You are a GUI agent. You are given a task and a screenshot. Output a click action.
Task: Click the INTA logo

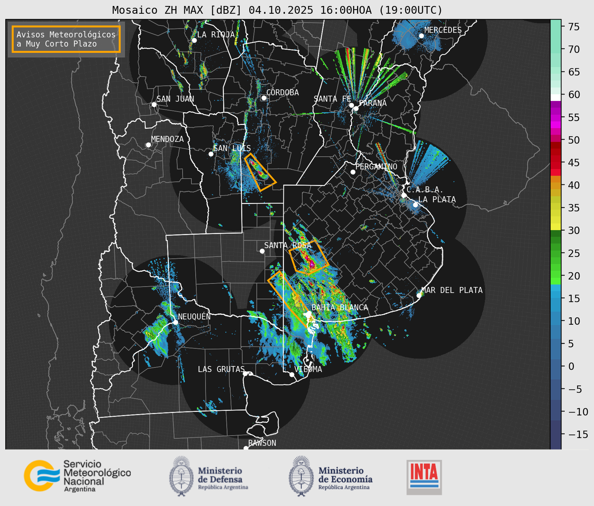(424, 477)
